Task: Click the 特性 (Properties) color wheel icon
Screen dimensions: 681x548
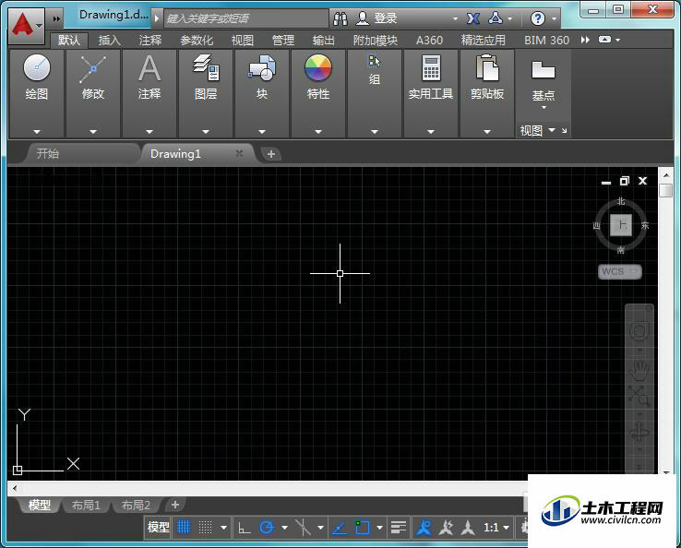Action: [x=318, y=67]
